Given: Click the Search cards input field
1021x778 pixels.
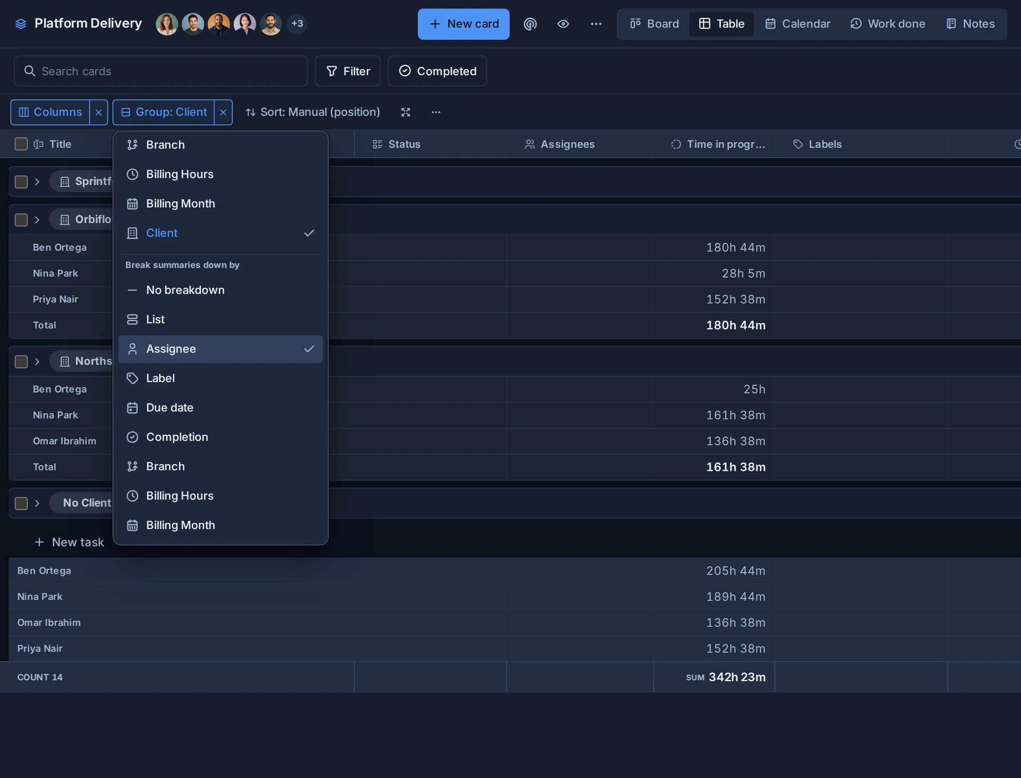Looking at the screenshot, I should [x=161, y=71].
